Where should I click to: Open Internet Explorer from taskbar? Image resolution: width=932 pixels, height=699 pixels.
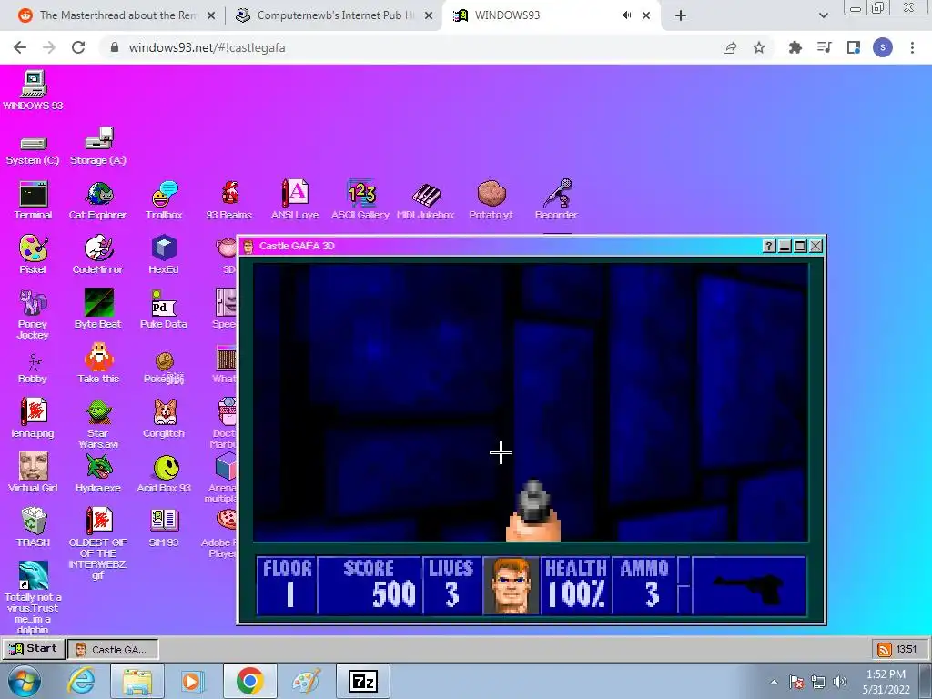click(x=81, y=681)
